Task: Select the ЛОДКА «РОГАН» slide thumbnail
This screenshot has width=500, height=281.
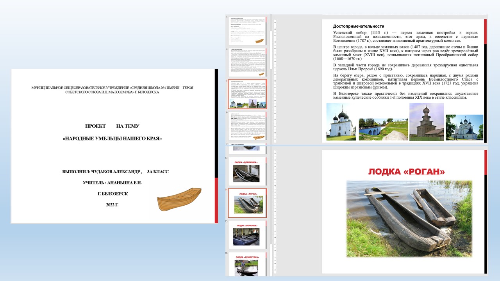Action: [x=247, y=203]
